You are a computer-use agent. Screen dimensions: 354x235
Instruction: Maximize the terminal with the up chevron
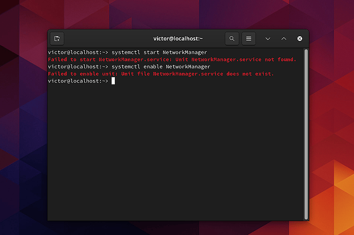pyautogui.click(x=284, y=38)
